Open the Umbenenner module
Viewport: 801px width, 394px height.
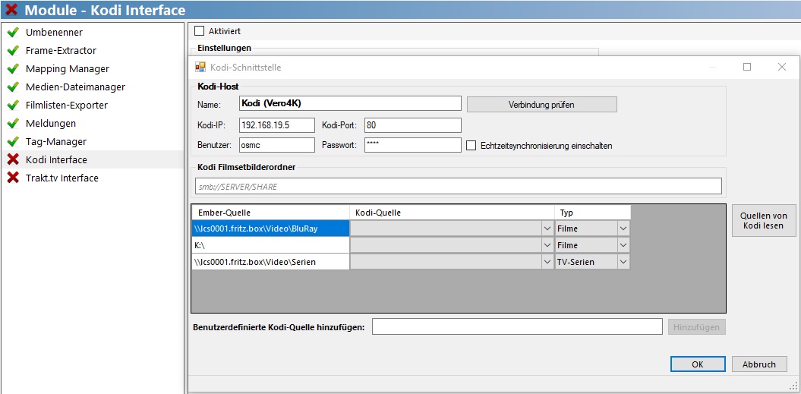pos(54,32)
